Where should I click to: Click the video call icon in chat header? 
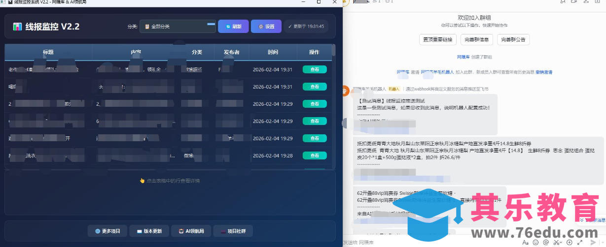coord(574,1)
